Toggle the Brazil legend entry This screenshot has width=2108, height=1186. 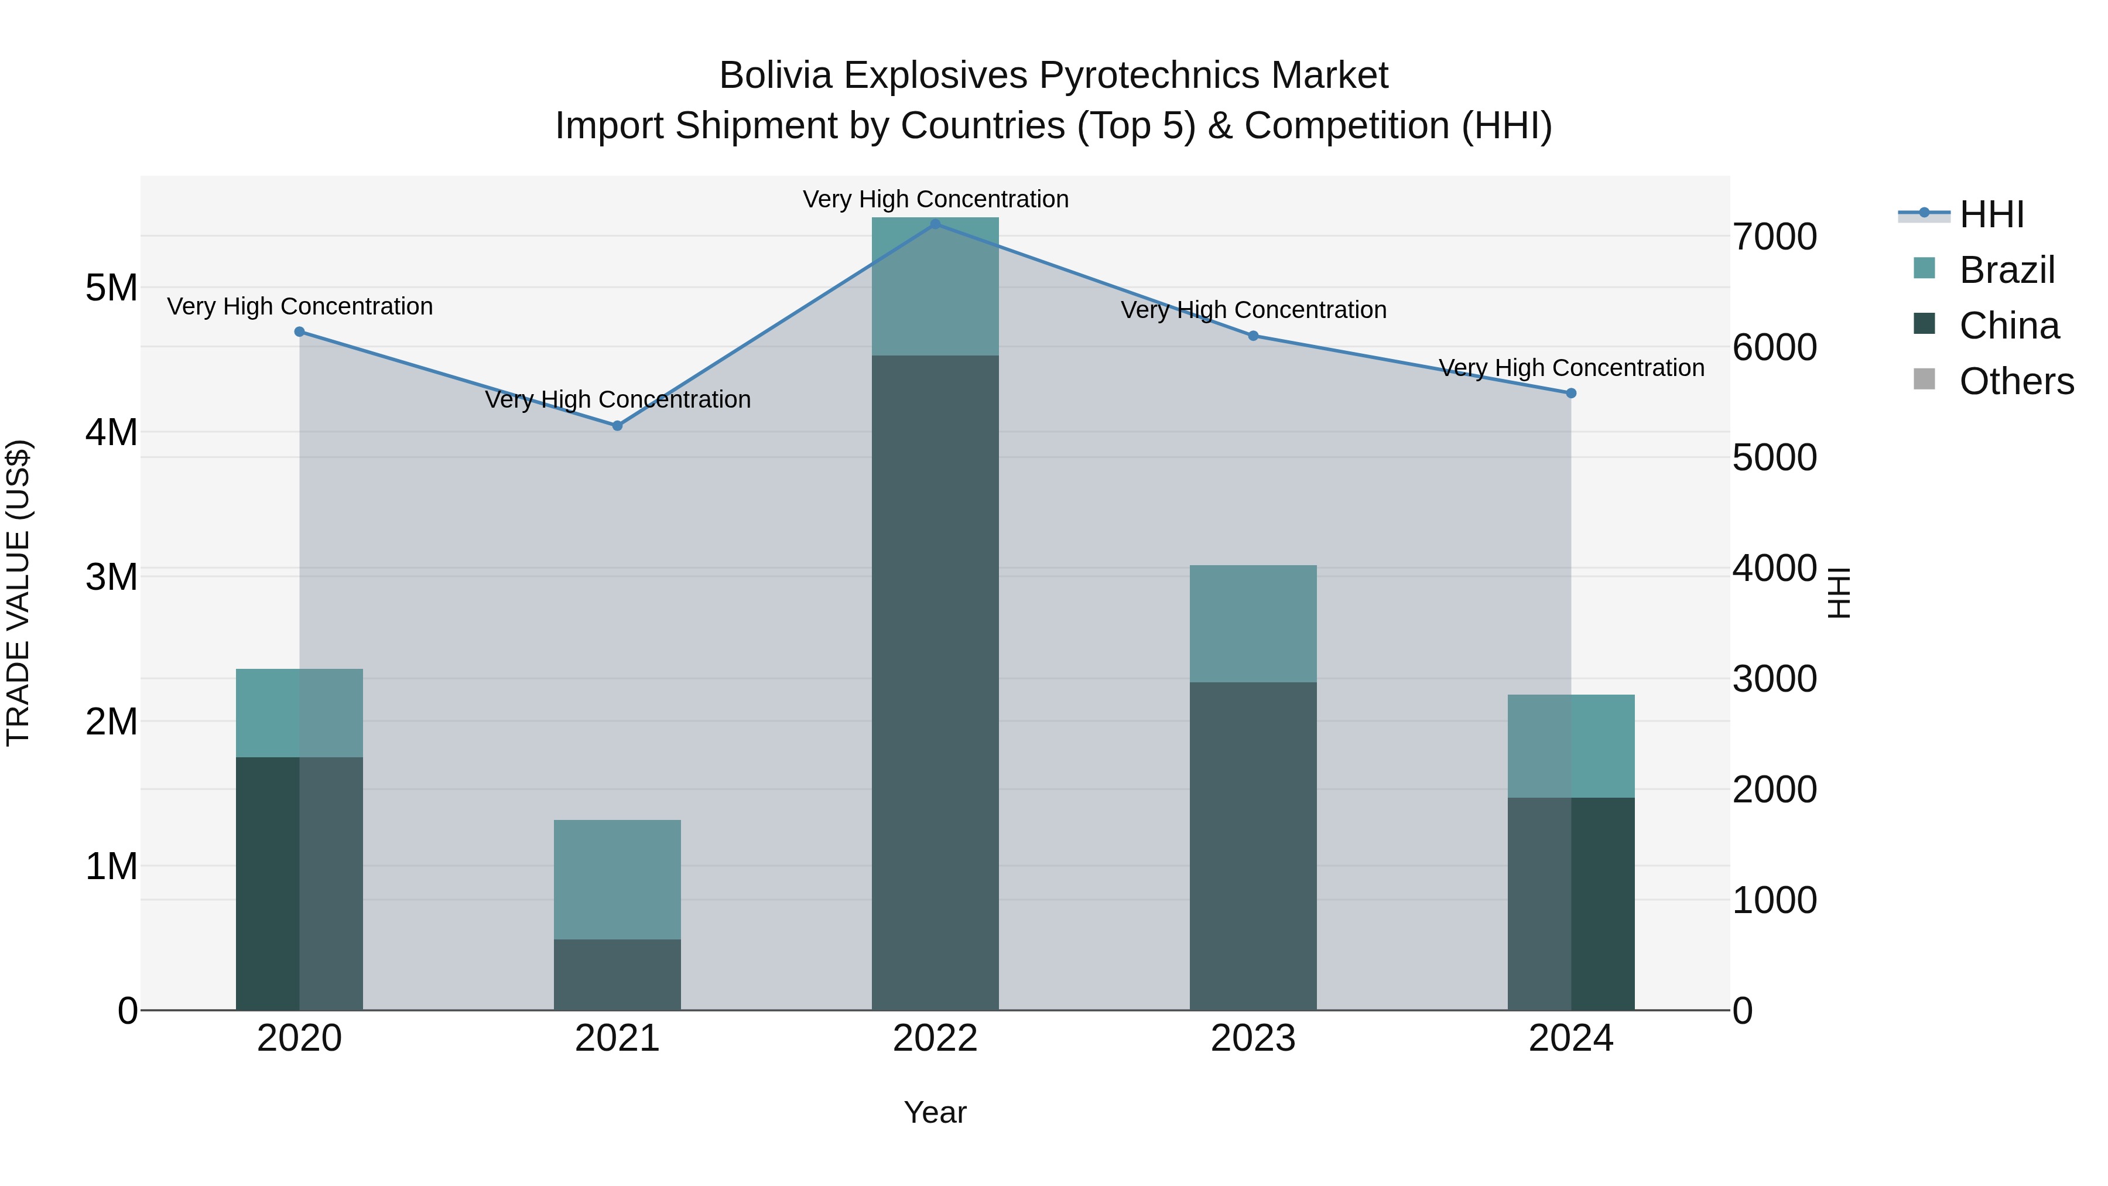click(x=1984, y=270)
